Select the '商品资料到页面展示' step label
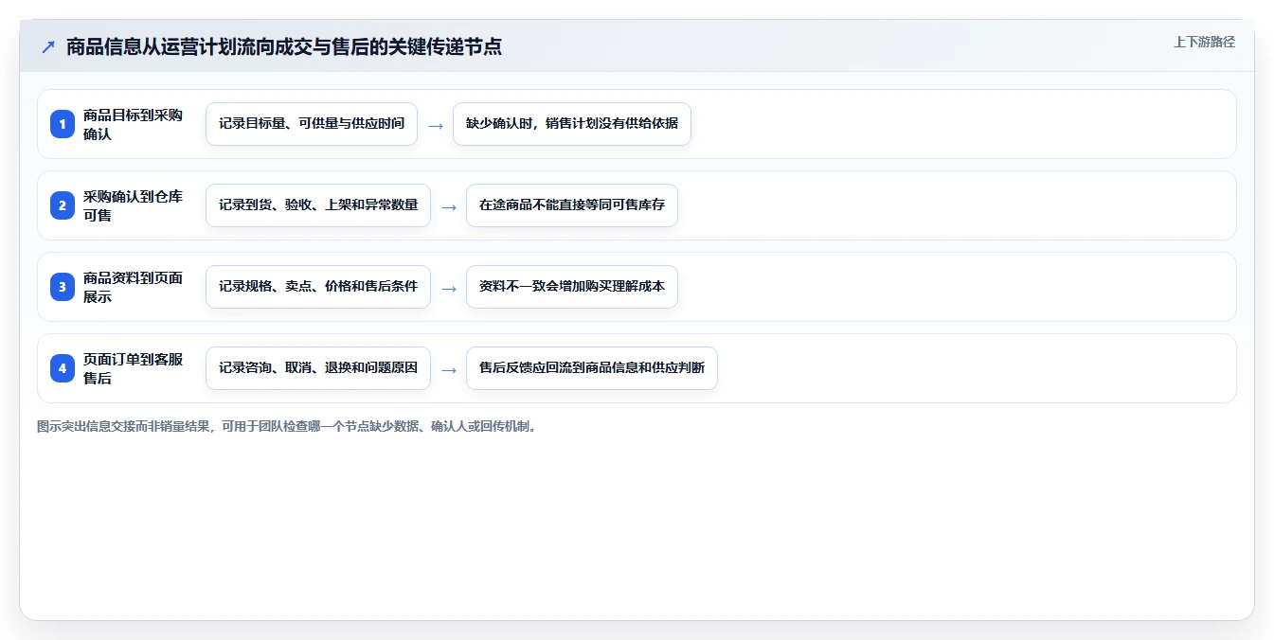Image resolution: width=1274 pixels, height=640 pixels. coord(134,287)
